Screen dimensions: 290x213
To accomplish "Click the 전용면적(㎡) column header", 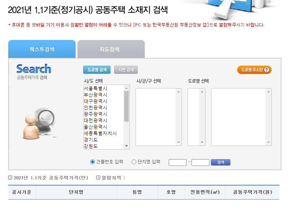I will 205,192.
